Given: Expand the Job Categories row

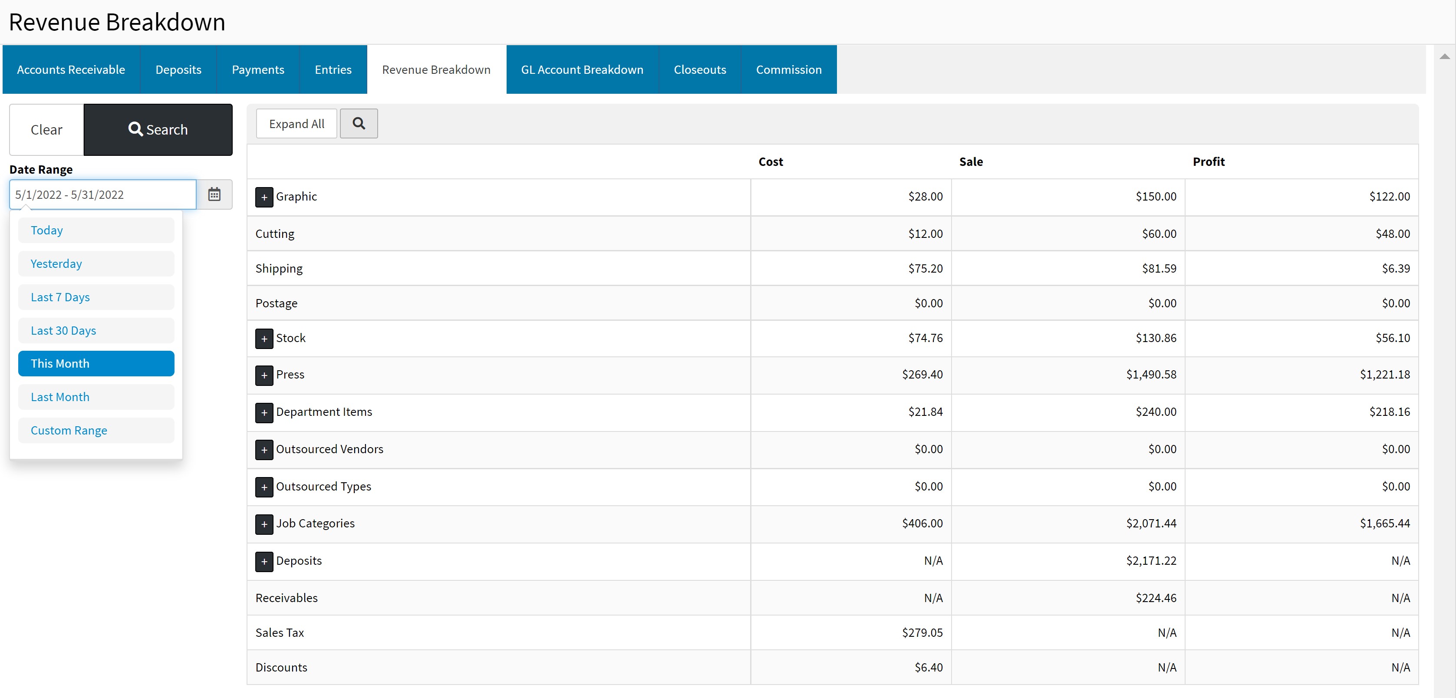Looking at the screenshot, I should pyautogui.click(x=264, y=524).
